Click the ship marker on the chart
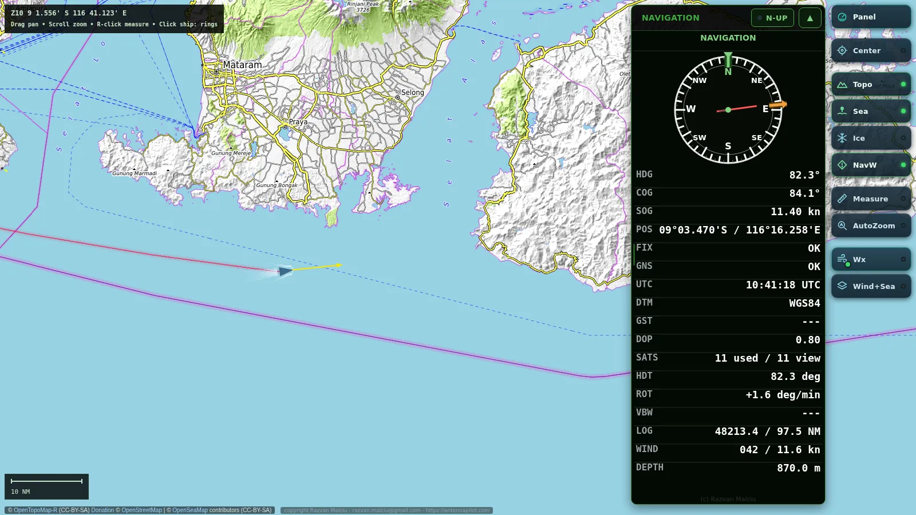Image resolution: width=916 pixels, height=515 pixels. tap(285, 271)
